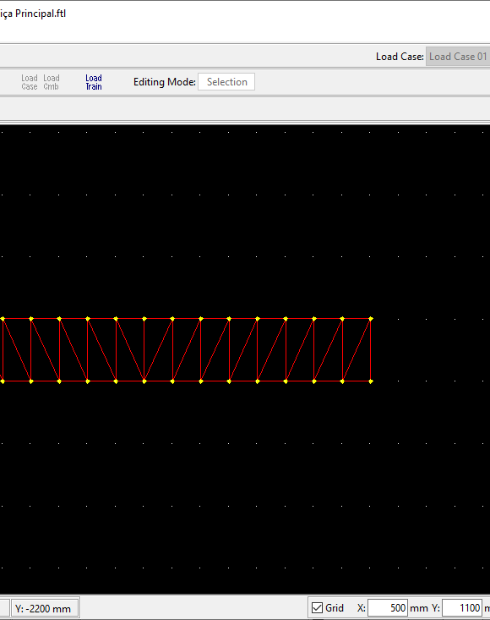
Task: Select vertical member between the mirrored diagonals
Action: coord(144,350)
